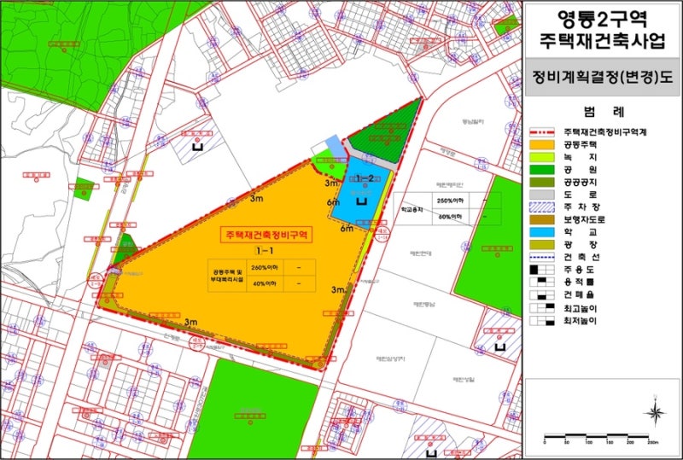Click the 최저높이 legend grid symbol
The image size is (683, 460).
tap(542, 321)
